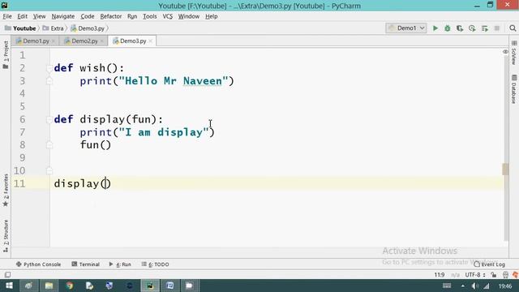The width and height of the screenshot is (519, 292).
Task: Open the View menu
Action: (x=39, y=16)
